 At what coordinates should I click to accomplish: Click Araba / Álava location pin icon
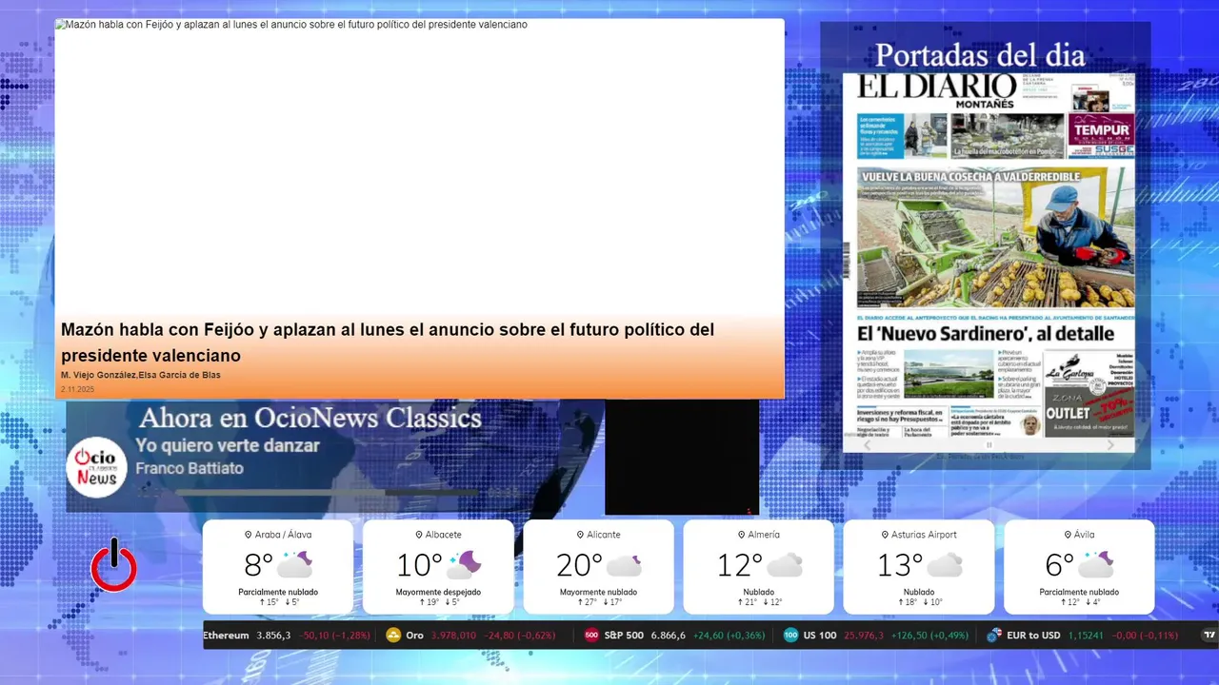click(249, 535)
